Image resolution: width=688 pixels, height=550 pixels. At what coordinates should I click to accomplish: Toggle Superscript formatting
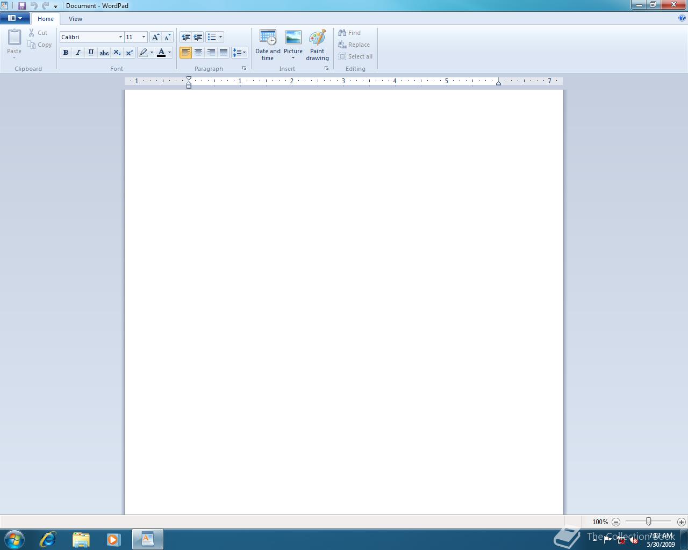(x=130, y=52)
